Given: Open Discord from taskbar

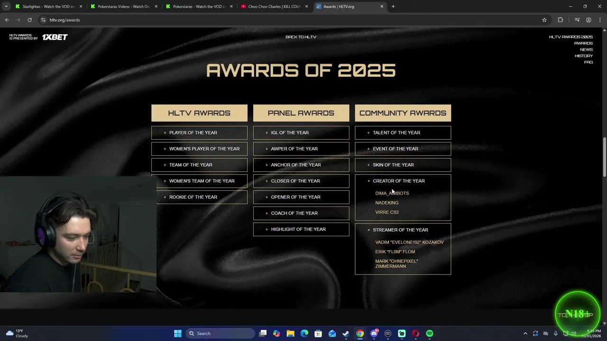Looking at the screenshot, I should coord(374,333).
